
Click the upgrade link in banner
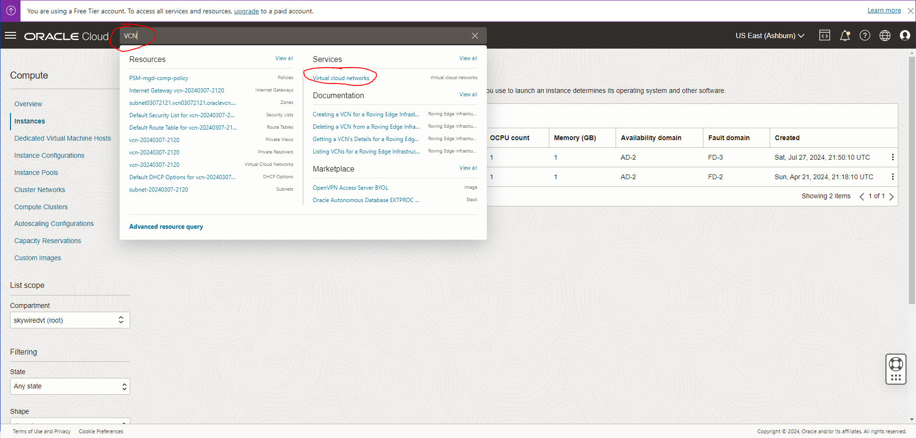247,11
